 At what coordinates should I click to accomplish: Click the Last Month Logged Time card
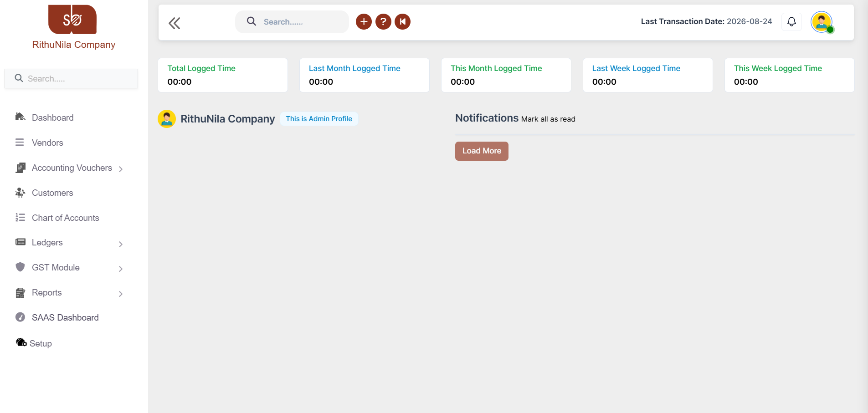pos(365,75)
